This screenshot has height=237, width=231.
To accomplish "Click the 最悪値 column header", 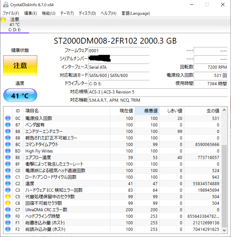I will [147, 111].
